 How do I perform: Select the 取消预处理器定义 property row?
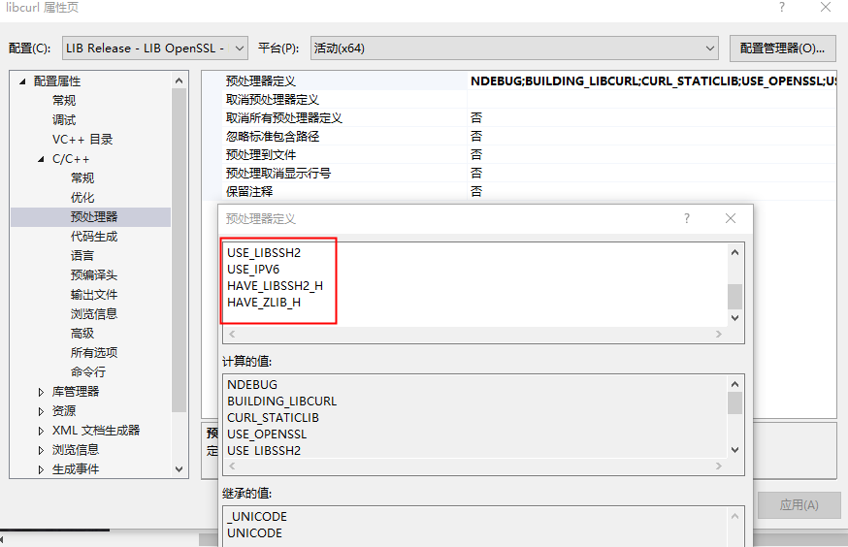519,100
